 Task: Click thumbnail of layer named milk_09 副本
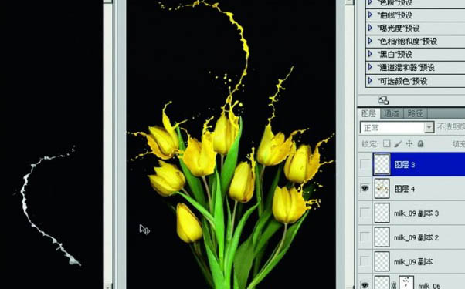[x=382, y=261]
